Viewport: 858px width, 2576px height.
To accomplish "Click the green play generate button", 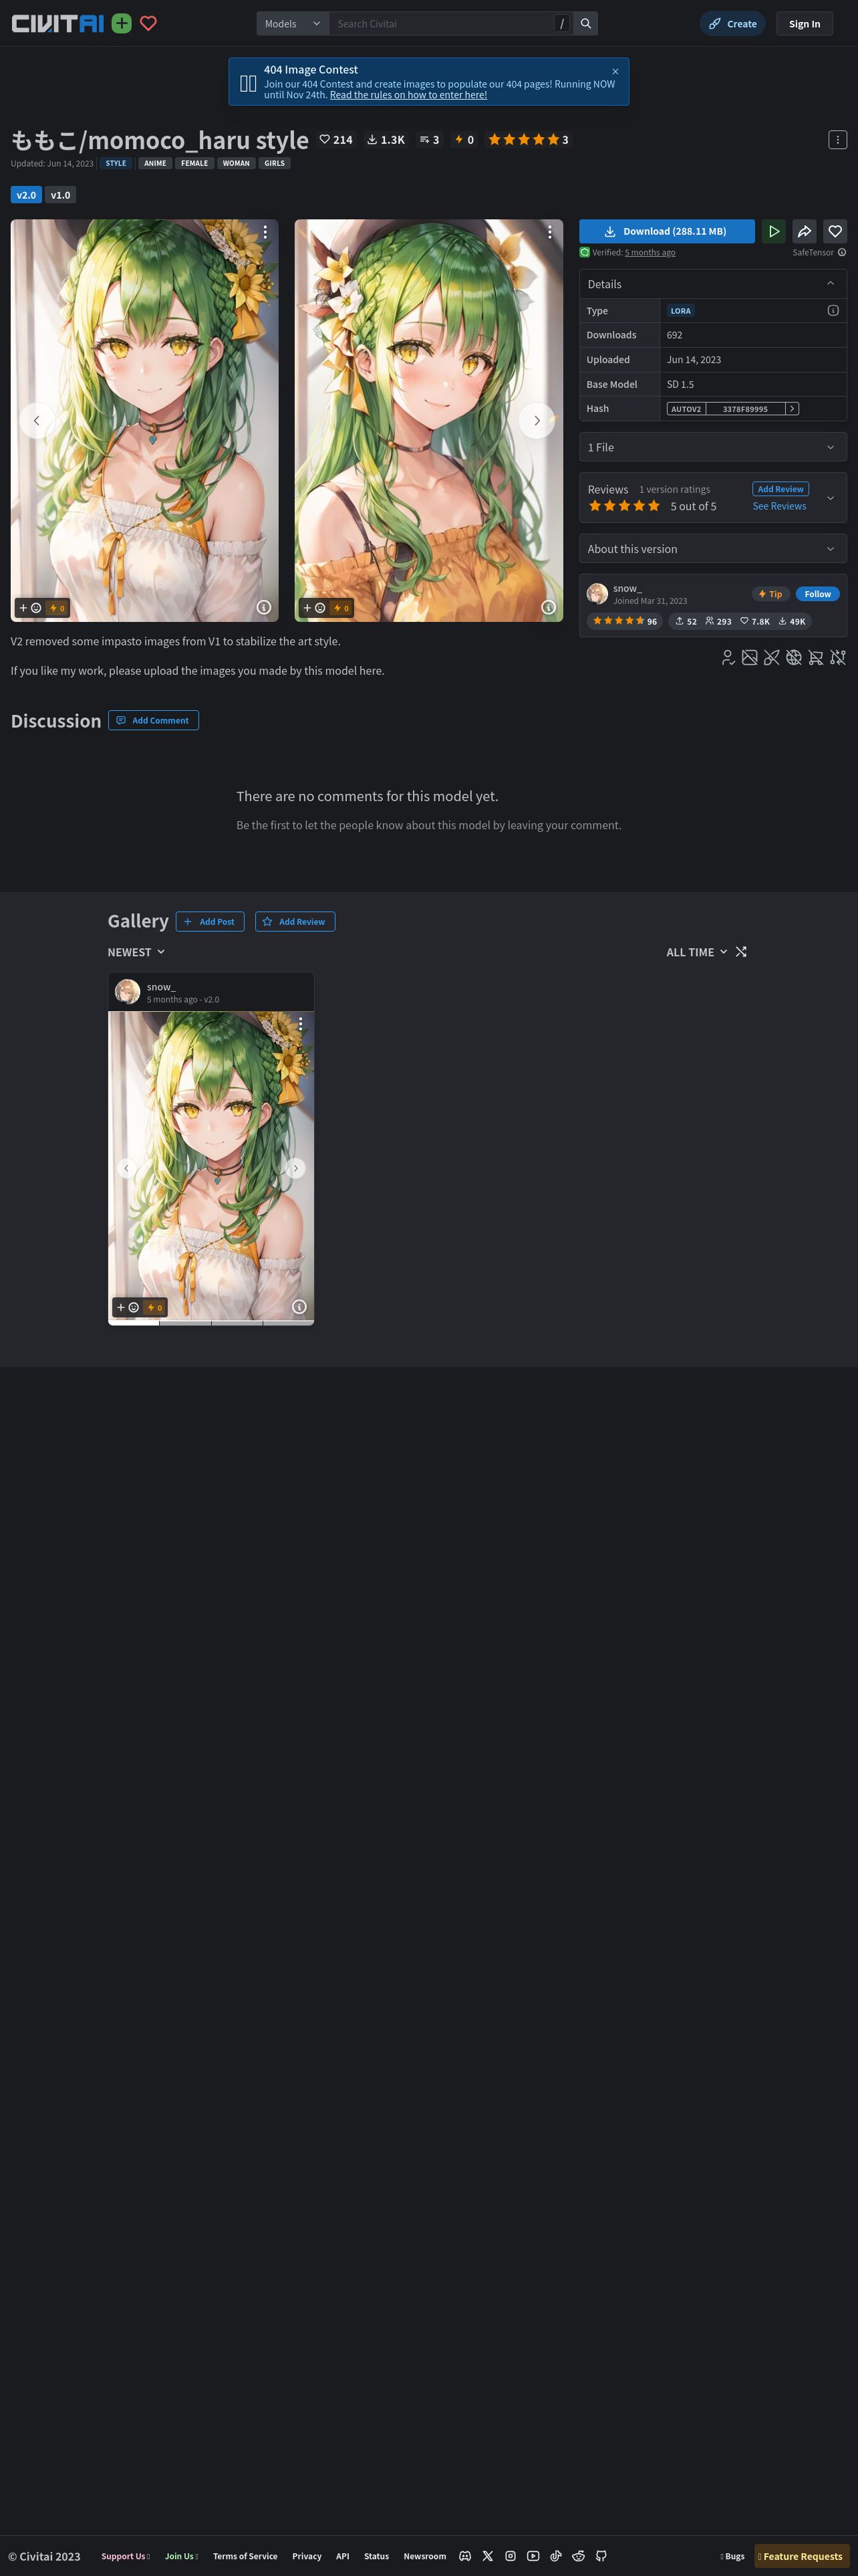I will (773, 231).
